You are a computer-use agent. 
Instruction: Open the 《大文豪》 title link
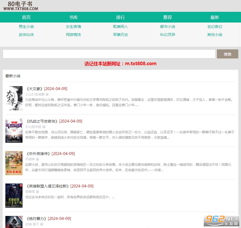[34, 89]
